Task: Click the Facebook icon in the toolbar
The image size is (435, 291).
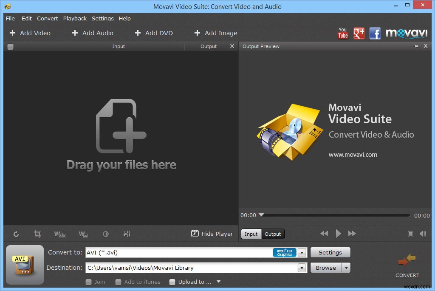Action: [x=375, y=33]
